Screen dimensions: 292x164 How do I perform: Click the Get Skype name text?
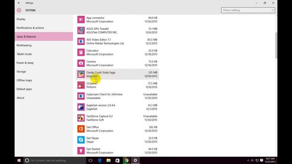click(93, 138)
